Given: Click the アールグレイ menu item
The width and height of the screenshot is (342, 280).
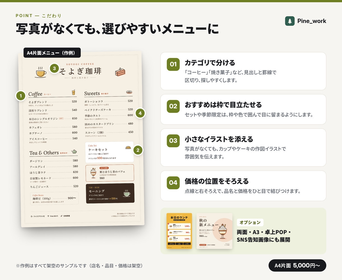Looking at the screenshot, I should (54, 167).
